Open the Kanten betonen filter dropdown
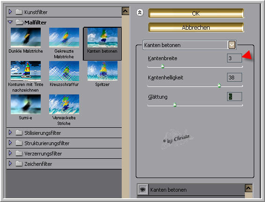265x202 pixels. tap(232, 45)
